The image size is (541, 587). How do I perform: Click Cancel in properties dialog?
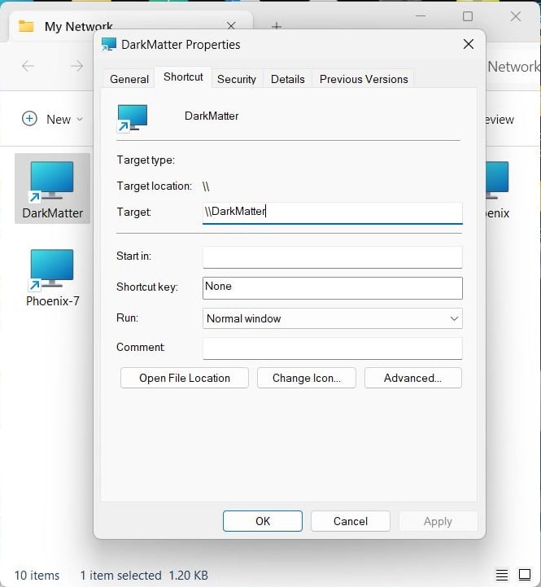point(350,521)
